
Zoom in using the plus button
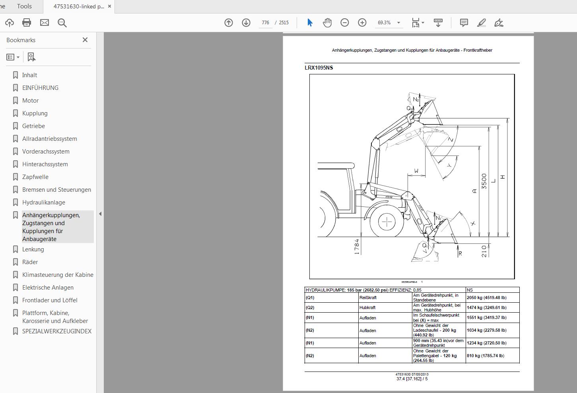362,23
